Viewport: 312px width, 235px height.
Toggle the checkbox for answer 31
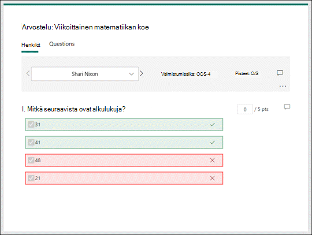[x=31, y=125]
